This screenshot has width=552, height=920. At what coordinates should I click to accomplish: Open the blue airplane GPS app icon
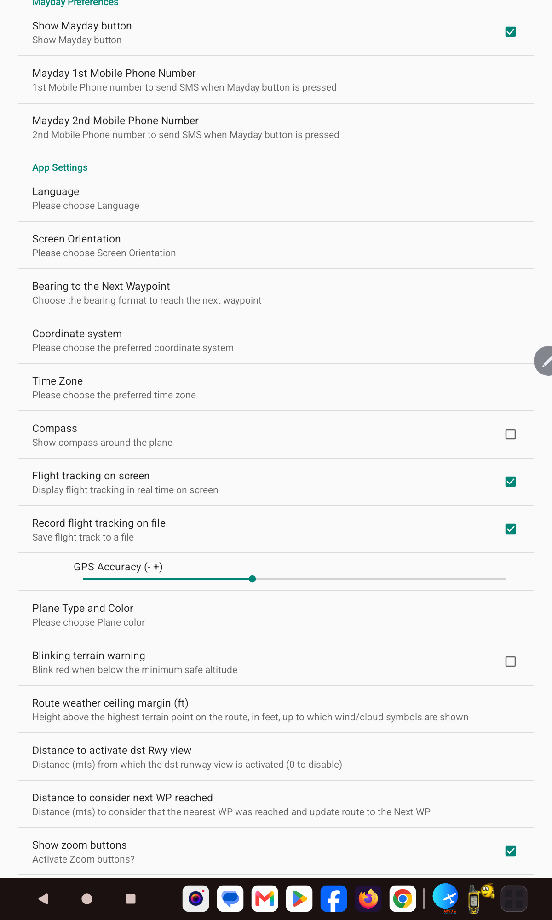(445, 898)
